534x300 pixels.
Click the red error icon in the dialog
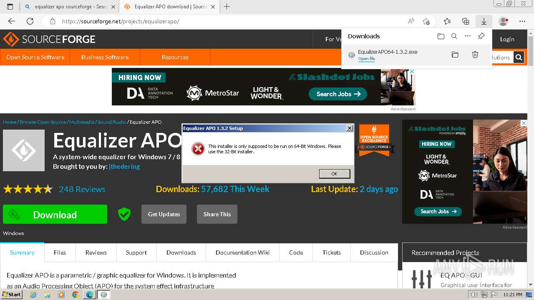(x=198, y=149)
